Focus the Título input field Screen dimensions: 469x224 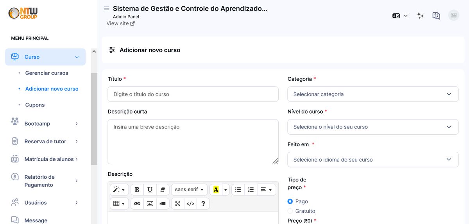(x=193, y=94)
